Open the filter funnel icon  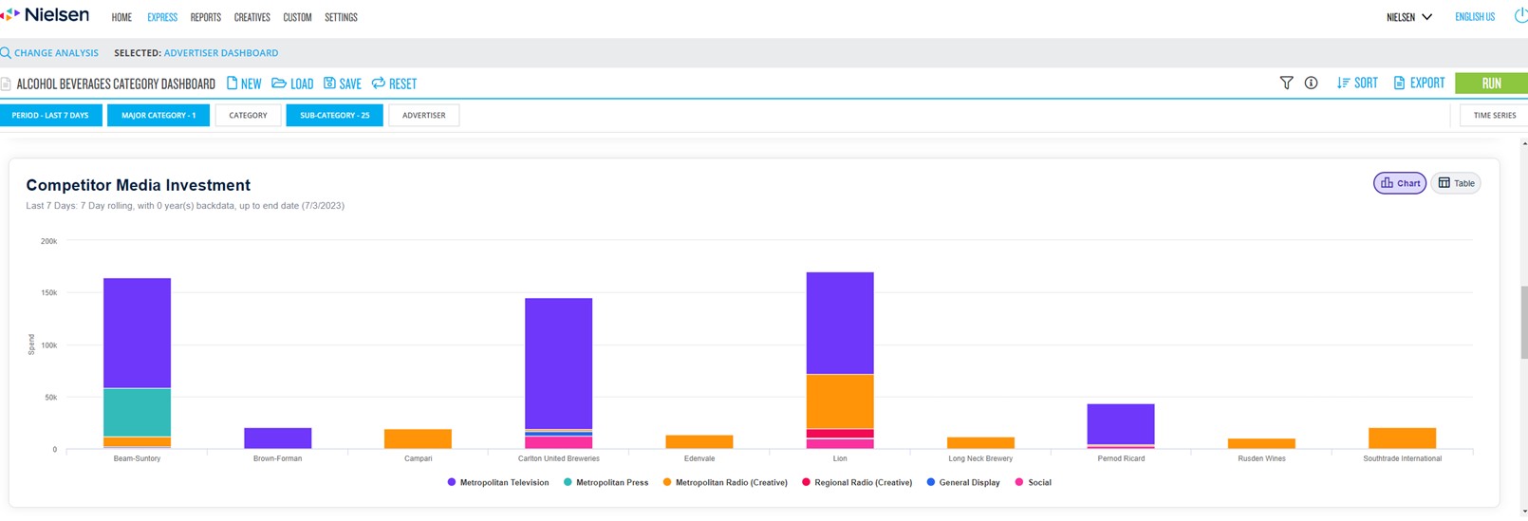click(x=1286, y=84)
